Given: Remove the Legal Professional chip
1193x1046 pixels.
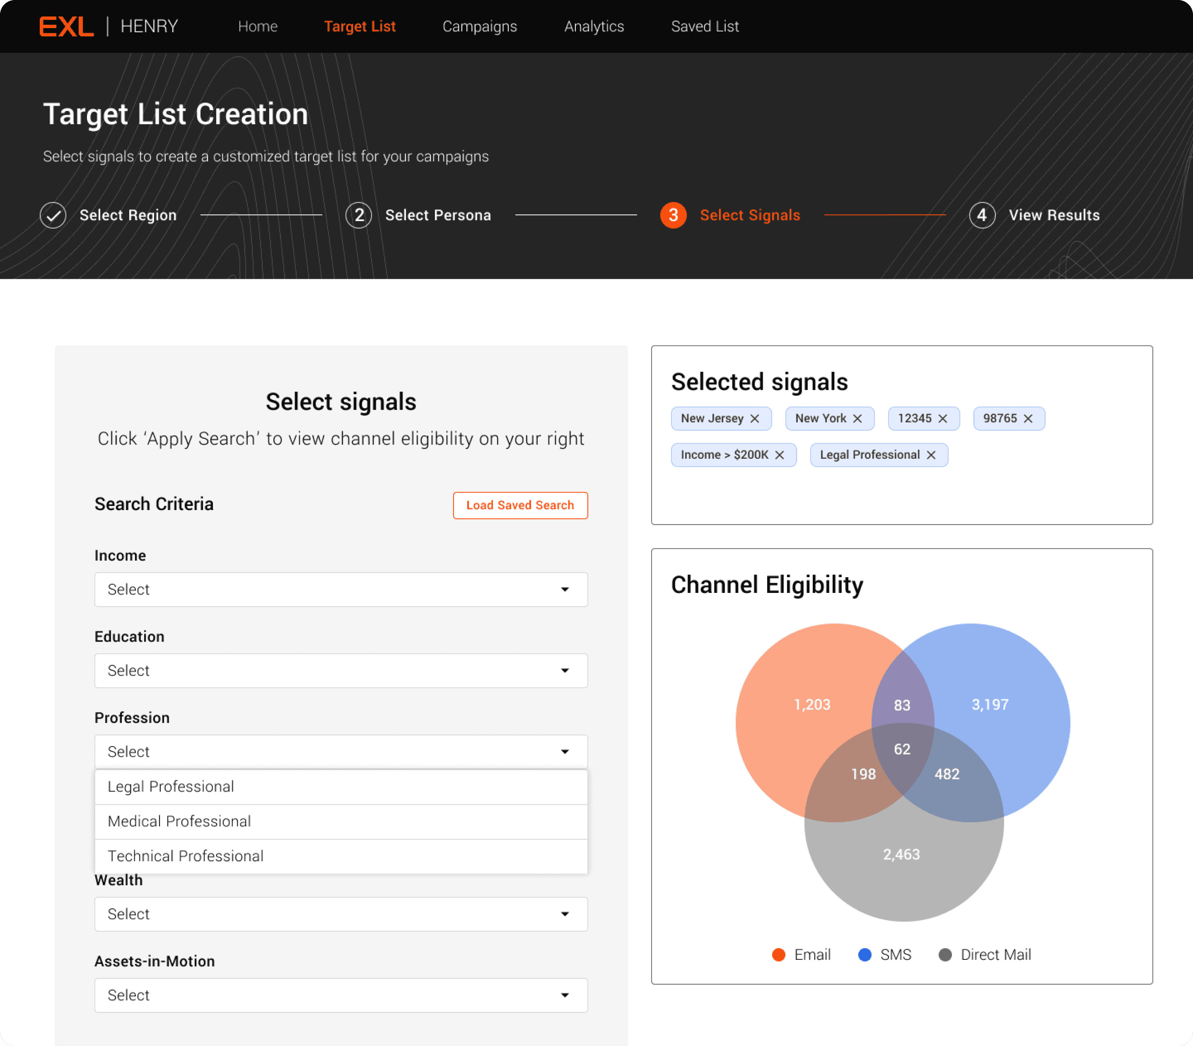Looking at the screenshot, I should pyautogui.click(x=932, y=455).
